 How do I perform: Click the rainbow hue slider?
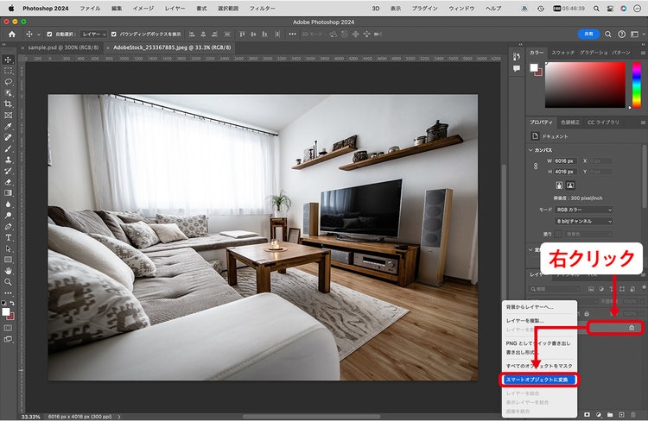637,85
